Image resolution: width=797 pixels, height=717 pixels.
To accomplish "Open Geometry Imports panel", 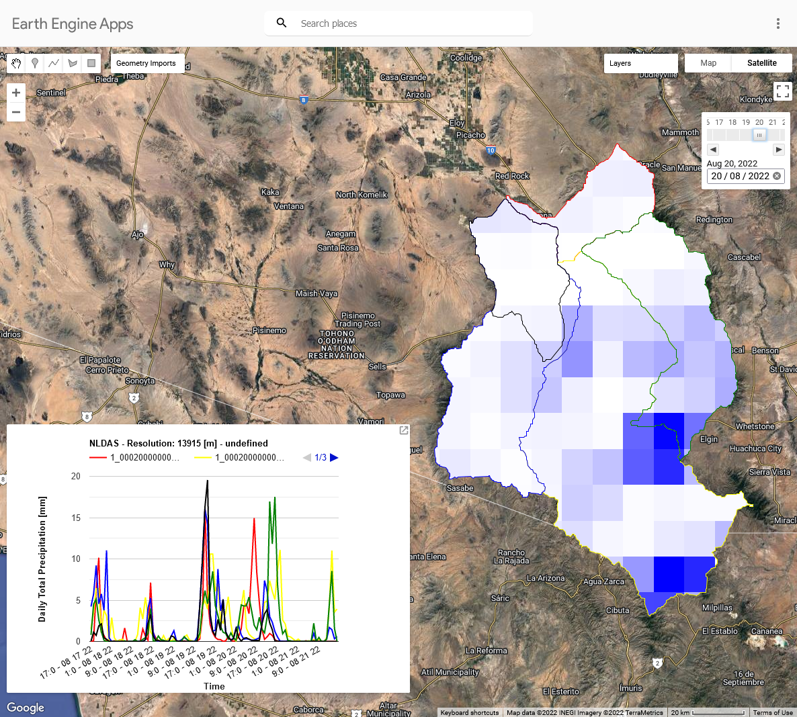I will point(146,64).
